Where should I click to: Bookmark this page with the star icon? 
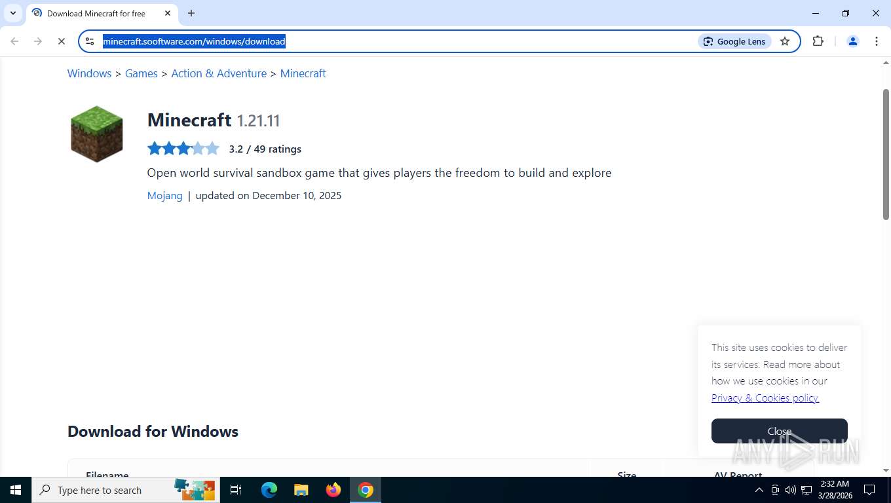pyautogui.click(x=785, y=41)
